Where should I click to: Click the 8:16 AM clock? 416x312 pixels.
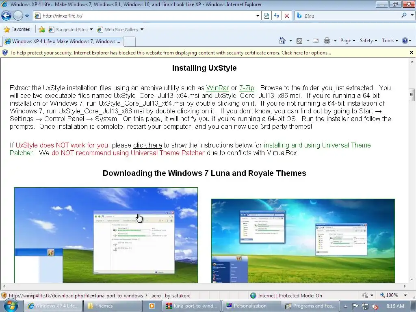[x=395, y=306]
